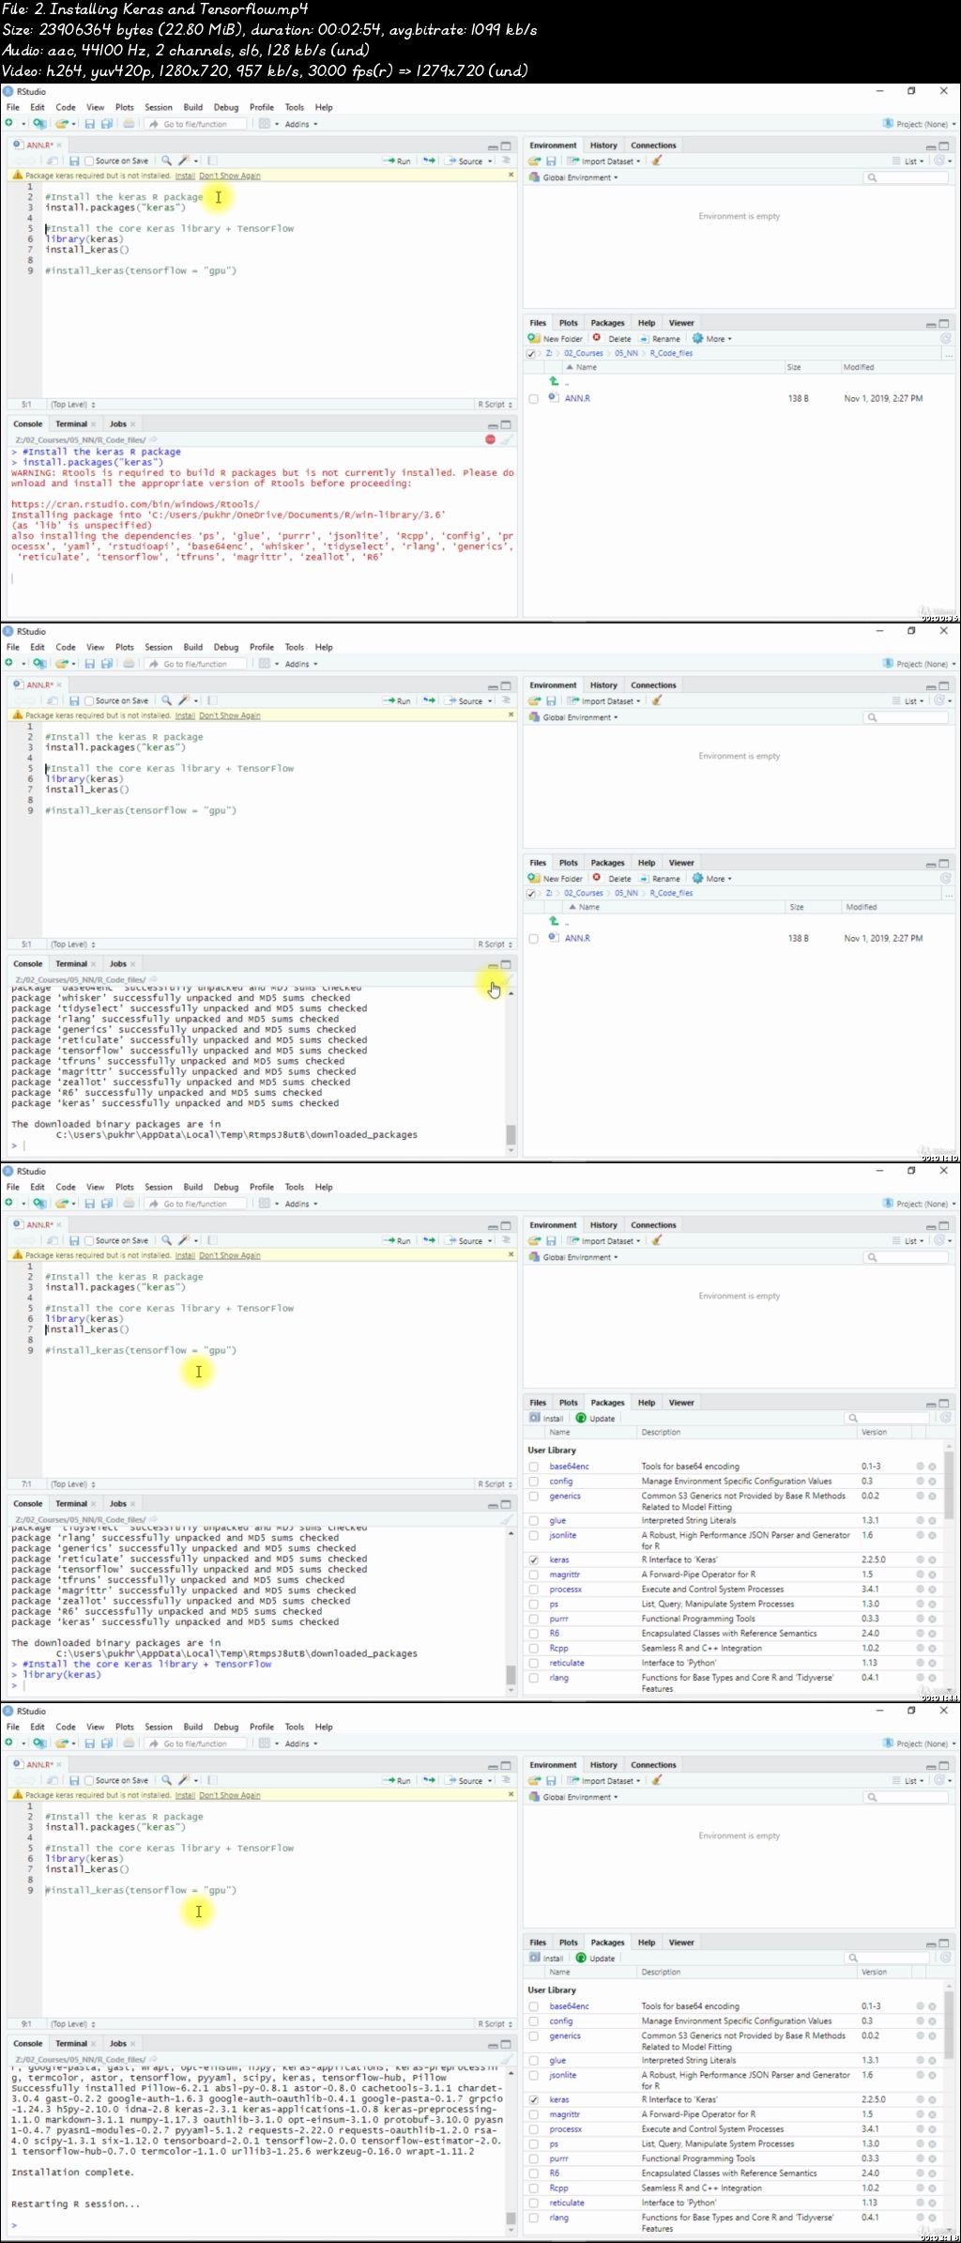
Task: Open the Addins dropdown in the first frame
Action: pos(301,124)
